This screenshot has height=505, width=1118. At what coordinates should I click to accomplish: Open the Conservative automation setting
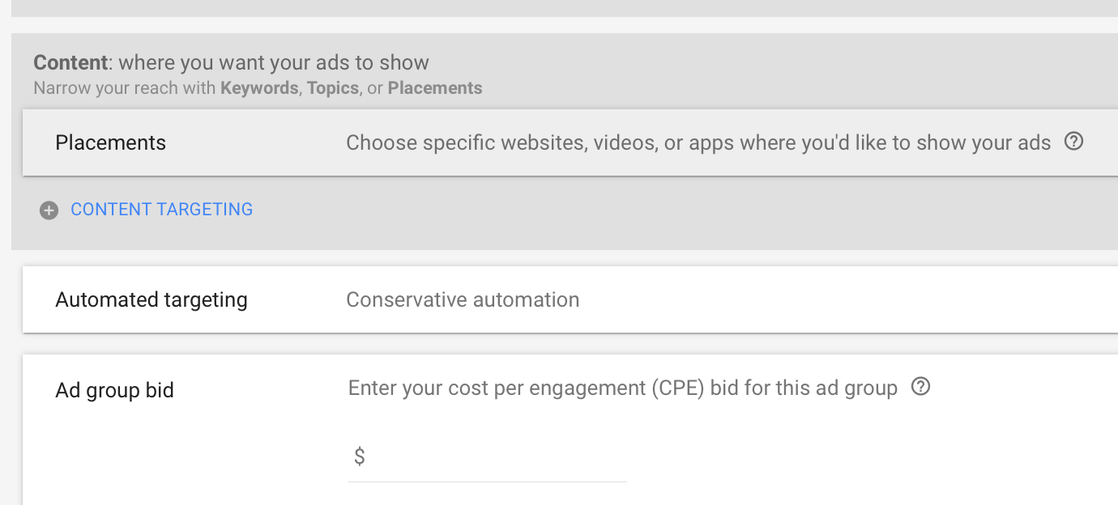point(463,300)
